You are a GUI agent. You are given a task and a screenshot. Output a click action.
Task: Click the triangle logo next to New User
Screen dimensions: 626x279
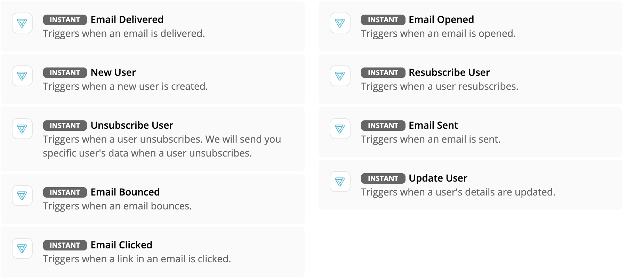(22, 76)
